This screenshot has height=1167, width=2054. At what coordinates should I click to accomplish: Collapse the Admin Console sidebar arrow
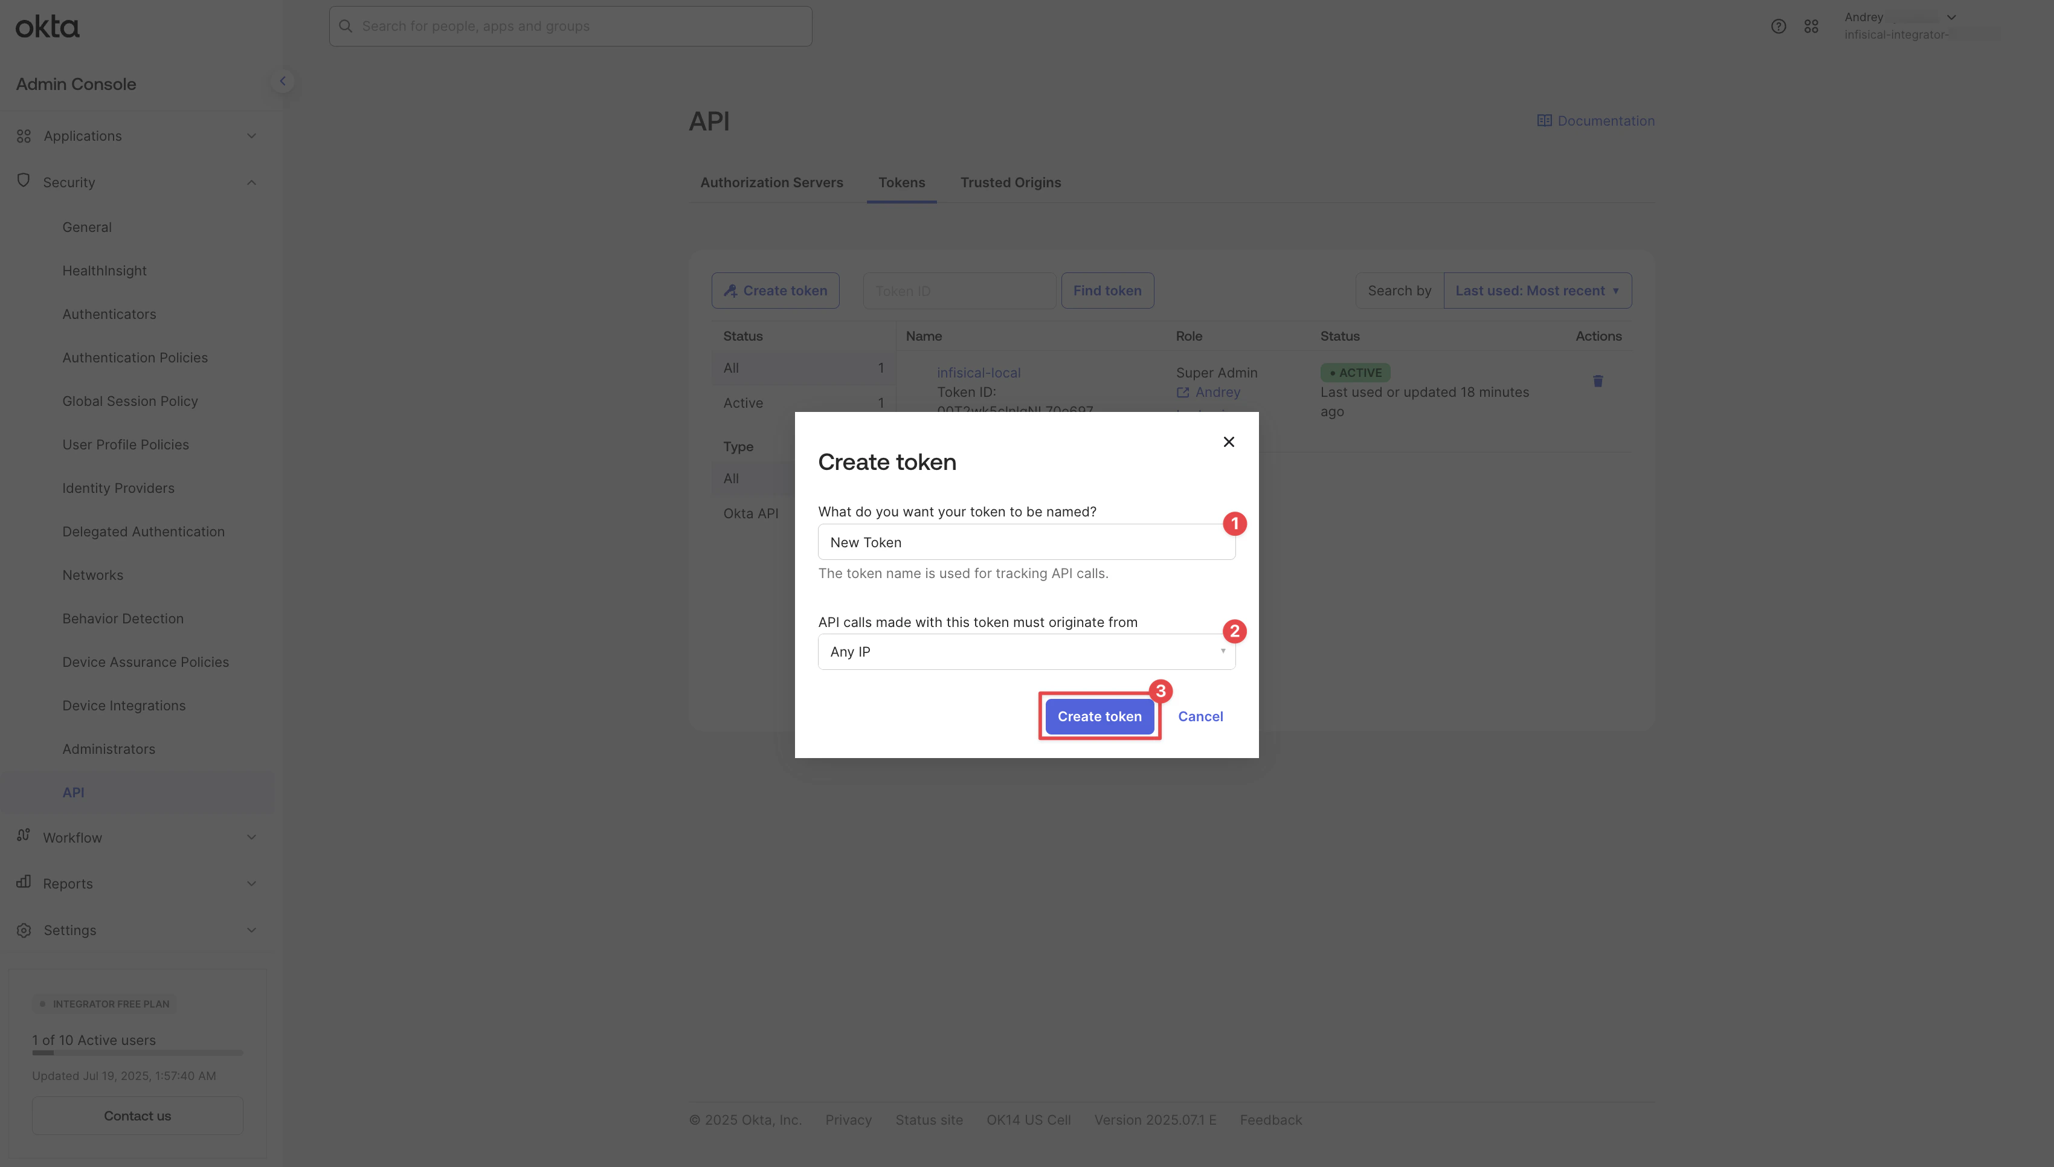(x=282, y=81)
